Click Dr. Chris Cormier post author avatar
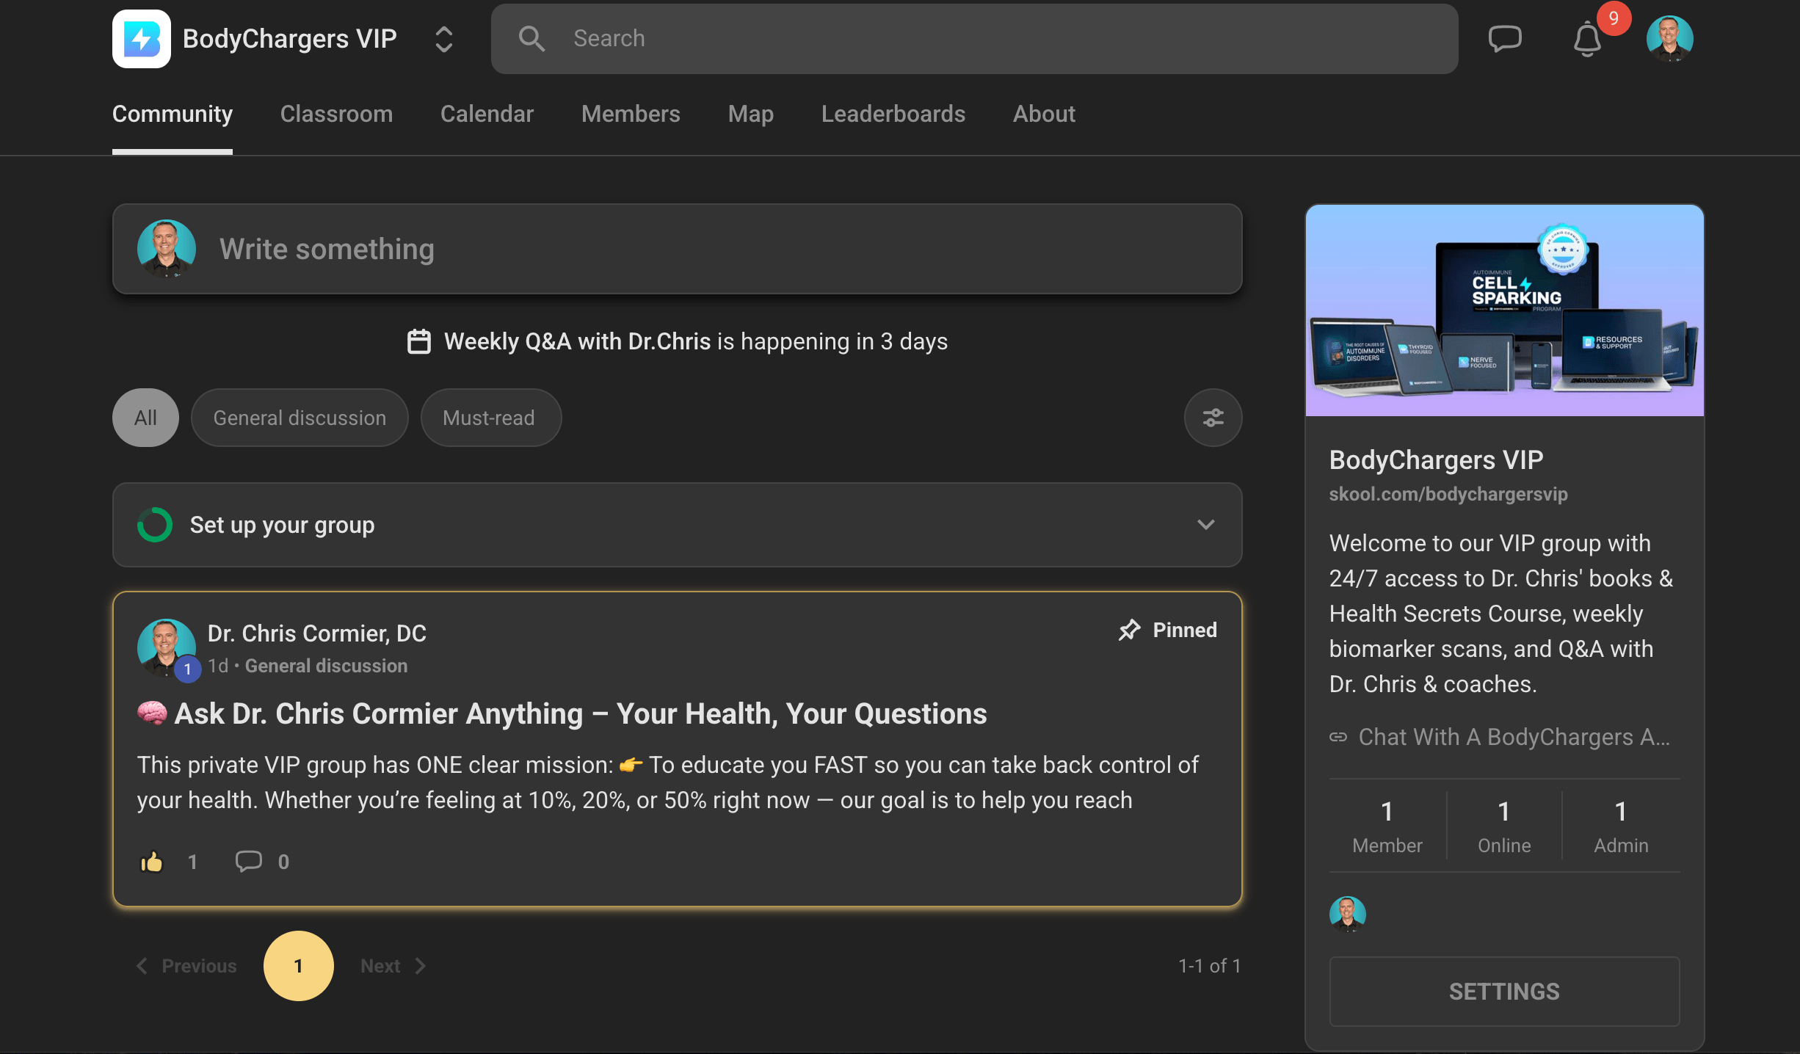The height and width of the screenshot is (1054, 1800). click(167, 648)
